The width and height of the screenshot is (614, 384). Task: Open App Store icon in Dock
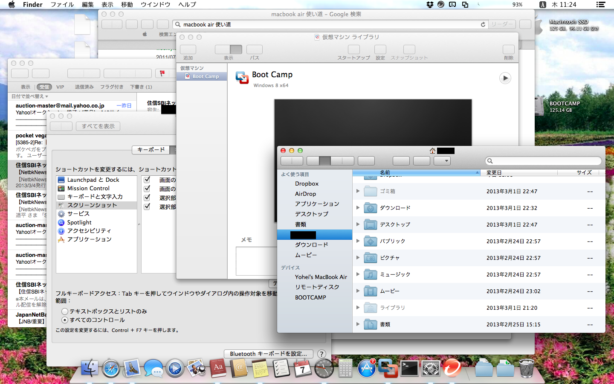coord(367,368)
